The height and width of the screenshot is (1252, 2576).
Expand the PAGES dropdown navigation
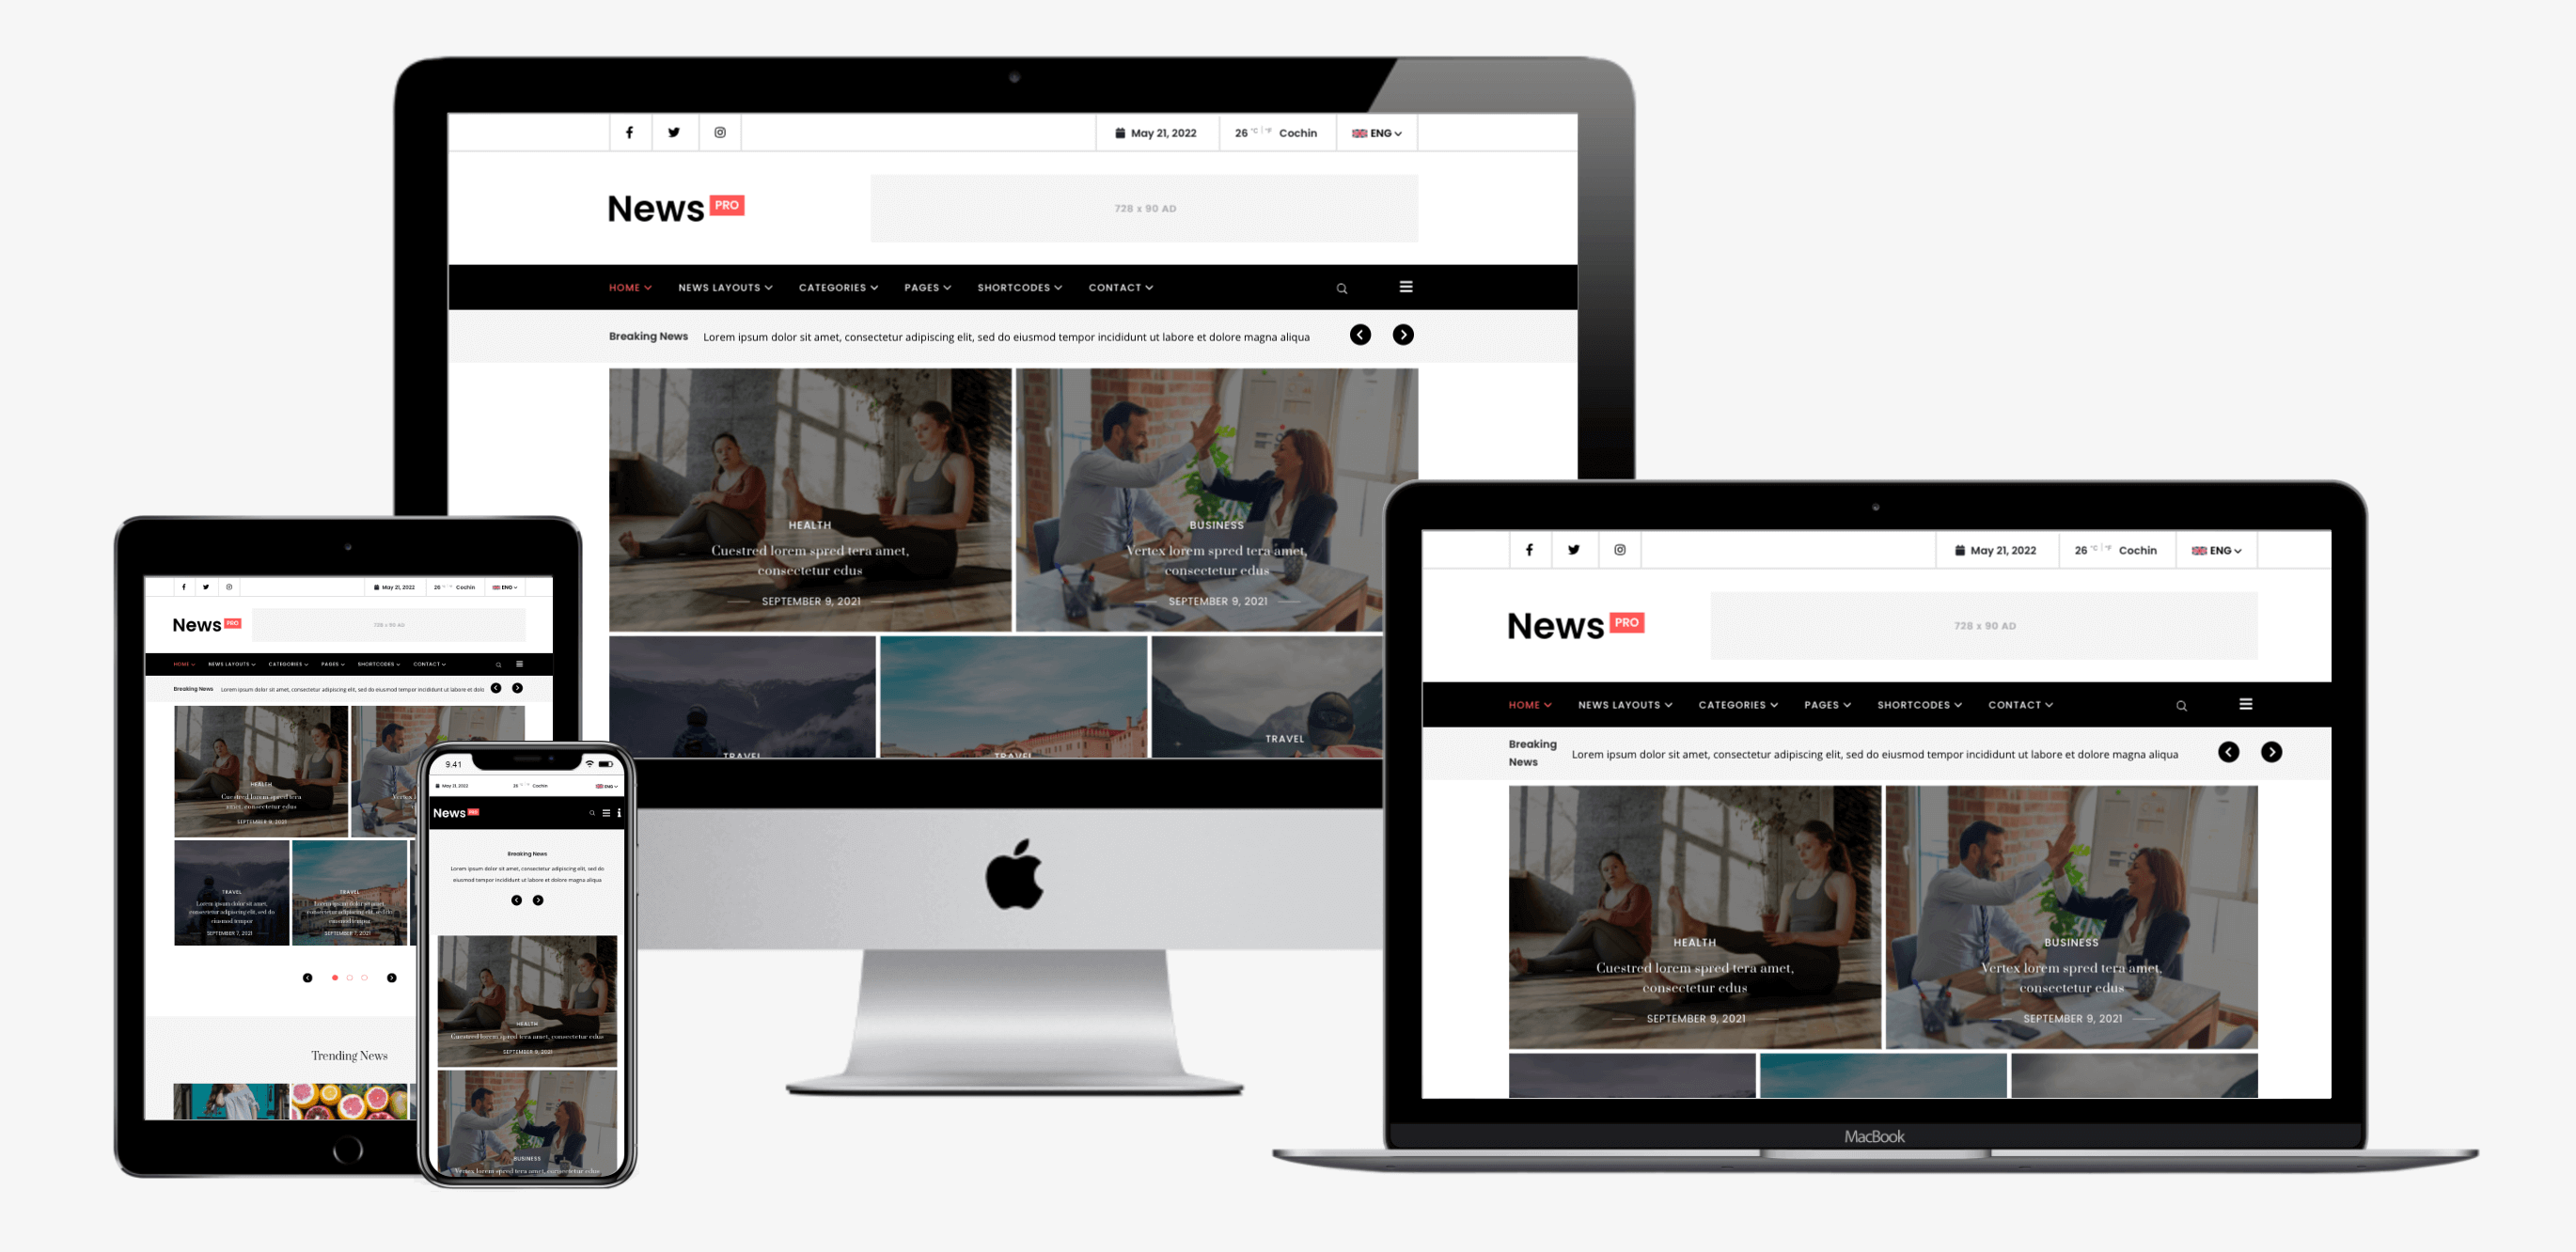pos(927,286)
